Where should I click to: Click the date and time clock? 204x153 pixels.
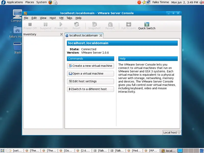[185, 2]
